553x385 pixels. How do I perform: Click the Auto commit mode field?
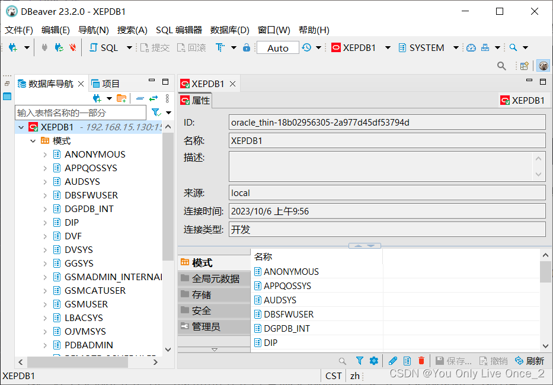[278, 48]
